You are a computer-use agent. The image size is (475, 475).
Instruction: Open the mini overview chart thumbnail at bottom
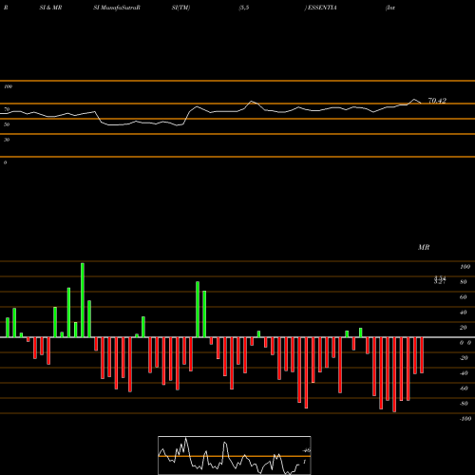pyautogui.click(x=235, y=455)
